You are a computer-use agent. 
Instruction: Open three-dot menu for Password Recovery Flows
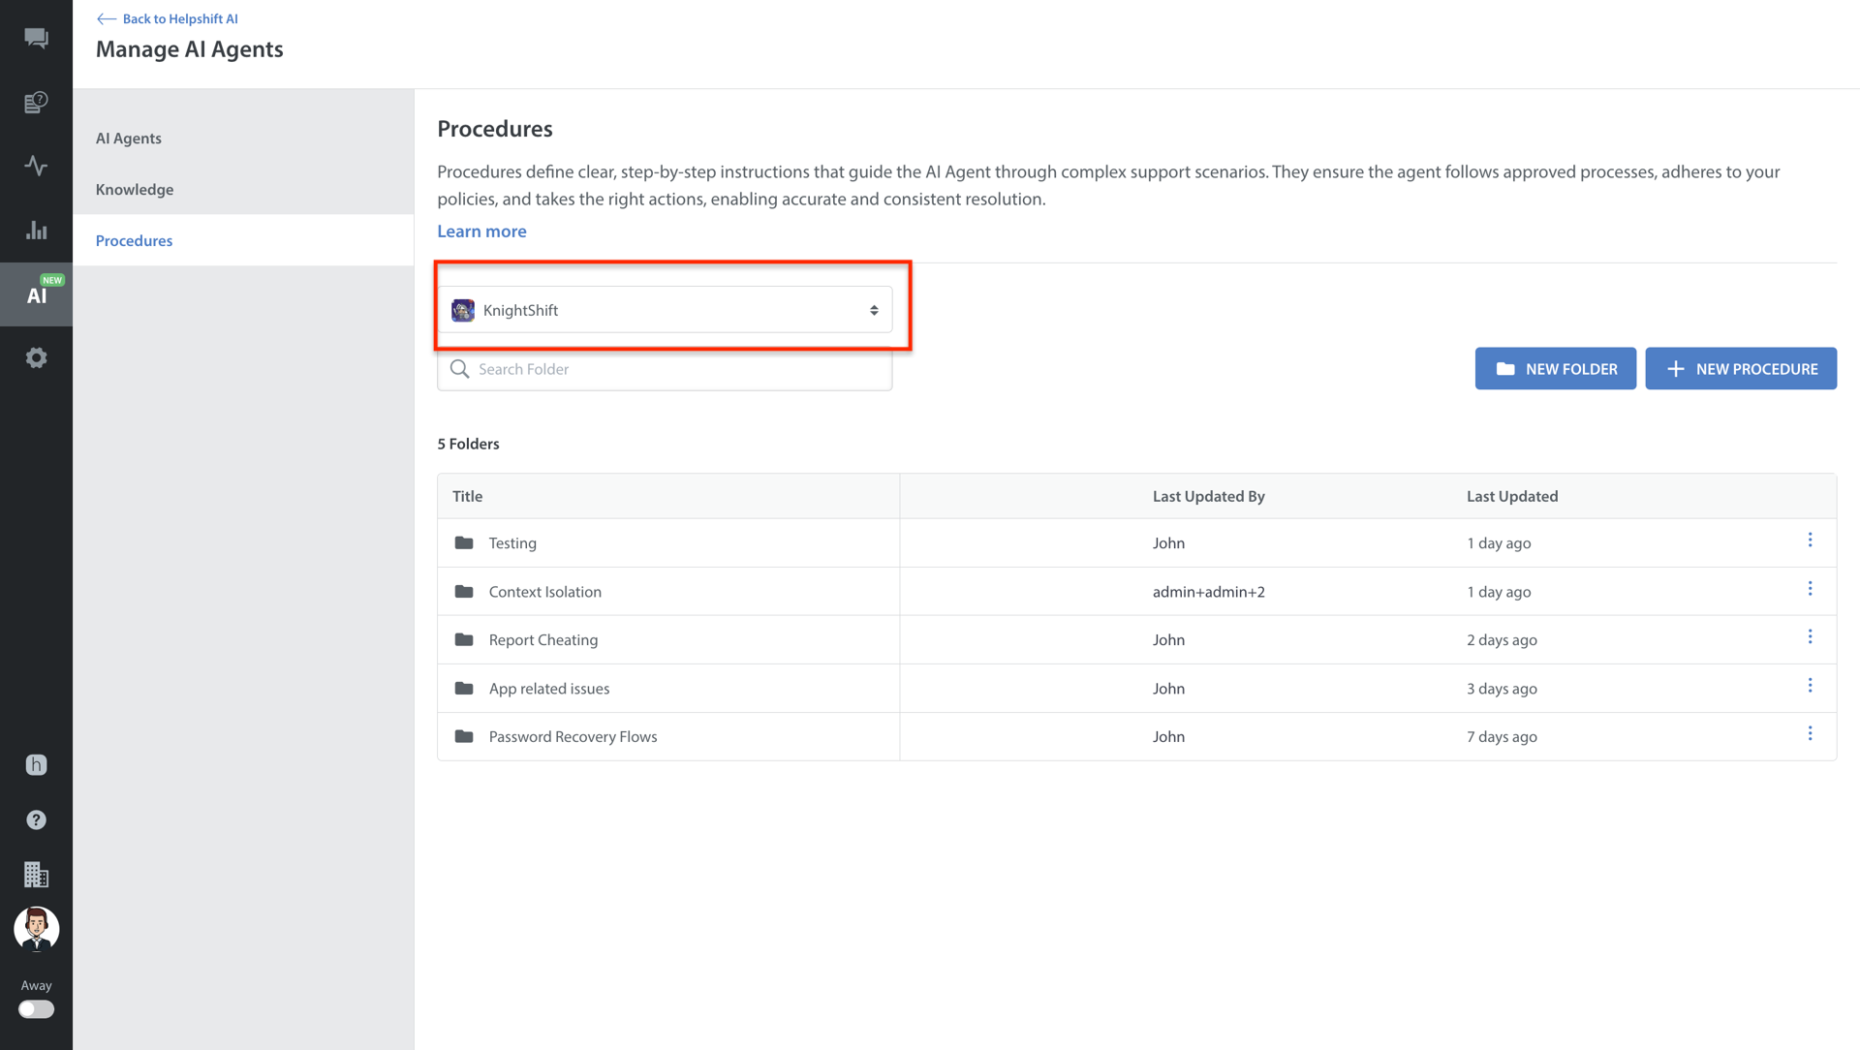pos(1809,734)
